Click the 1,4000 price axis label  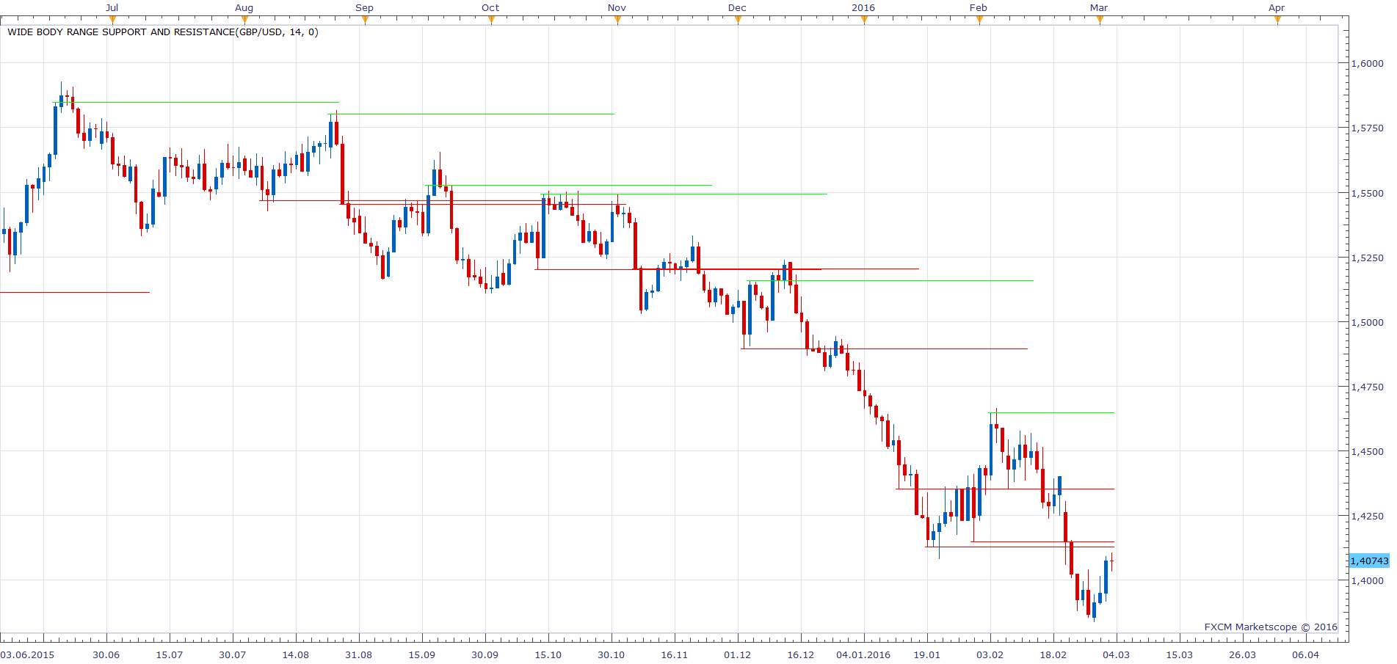pos(1368,580)
